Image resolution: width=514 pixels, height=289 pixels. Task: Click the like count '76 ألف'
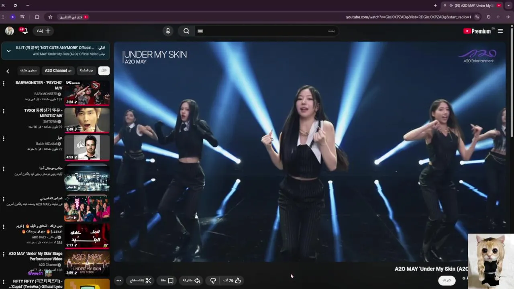(228, 281)
